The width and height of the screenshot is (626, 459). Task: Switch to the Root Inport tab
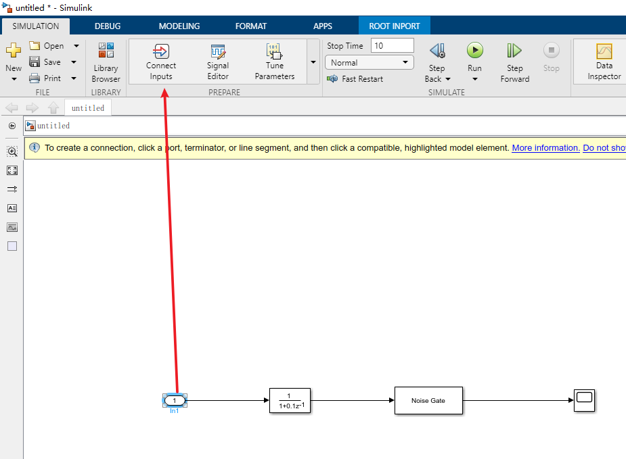tap(395, 26)
